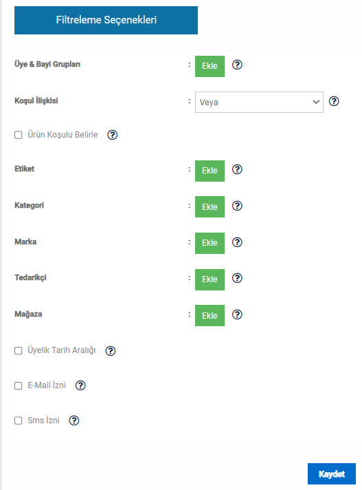
Task: Click help icon next to E-Mail İzni
Action: (x=80, y=385)
